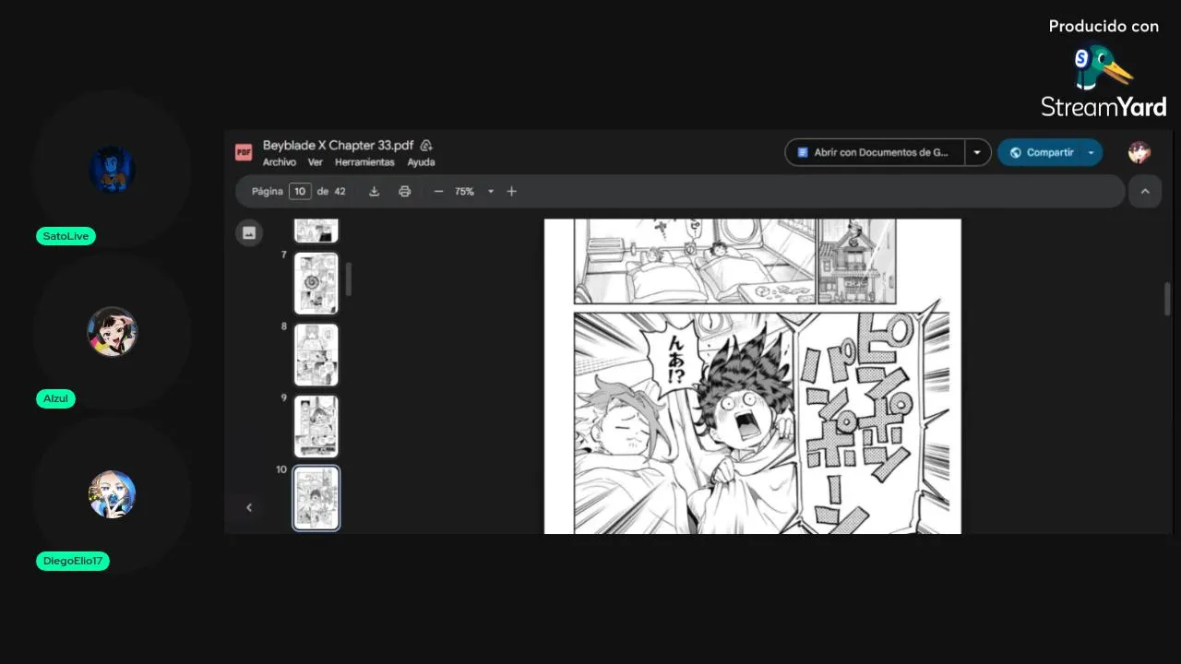Click the red PDF file icon
1181x664 pixels.
244,152
